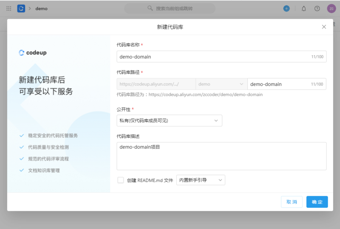Focus the search box in top bar

pos(170,9)
